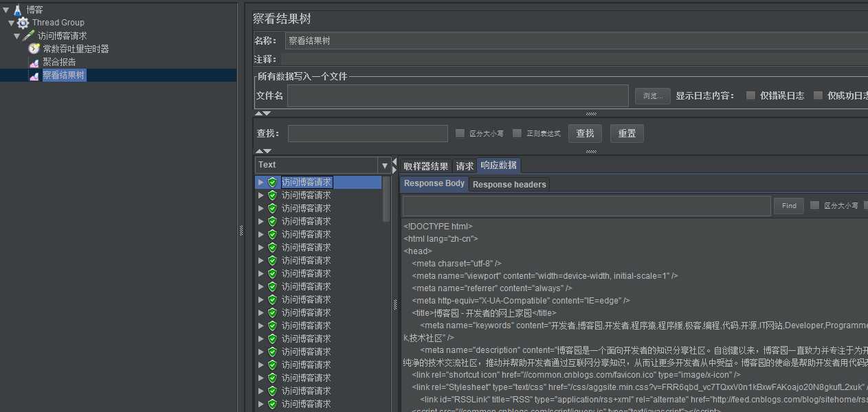Click the meta name="keywords" line
The width and height of the screenshot is (868, 412).
point(644,325)
